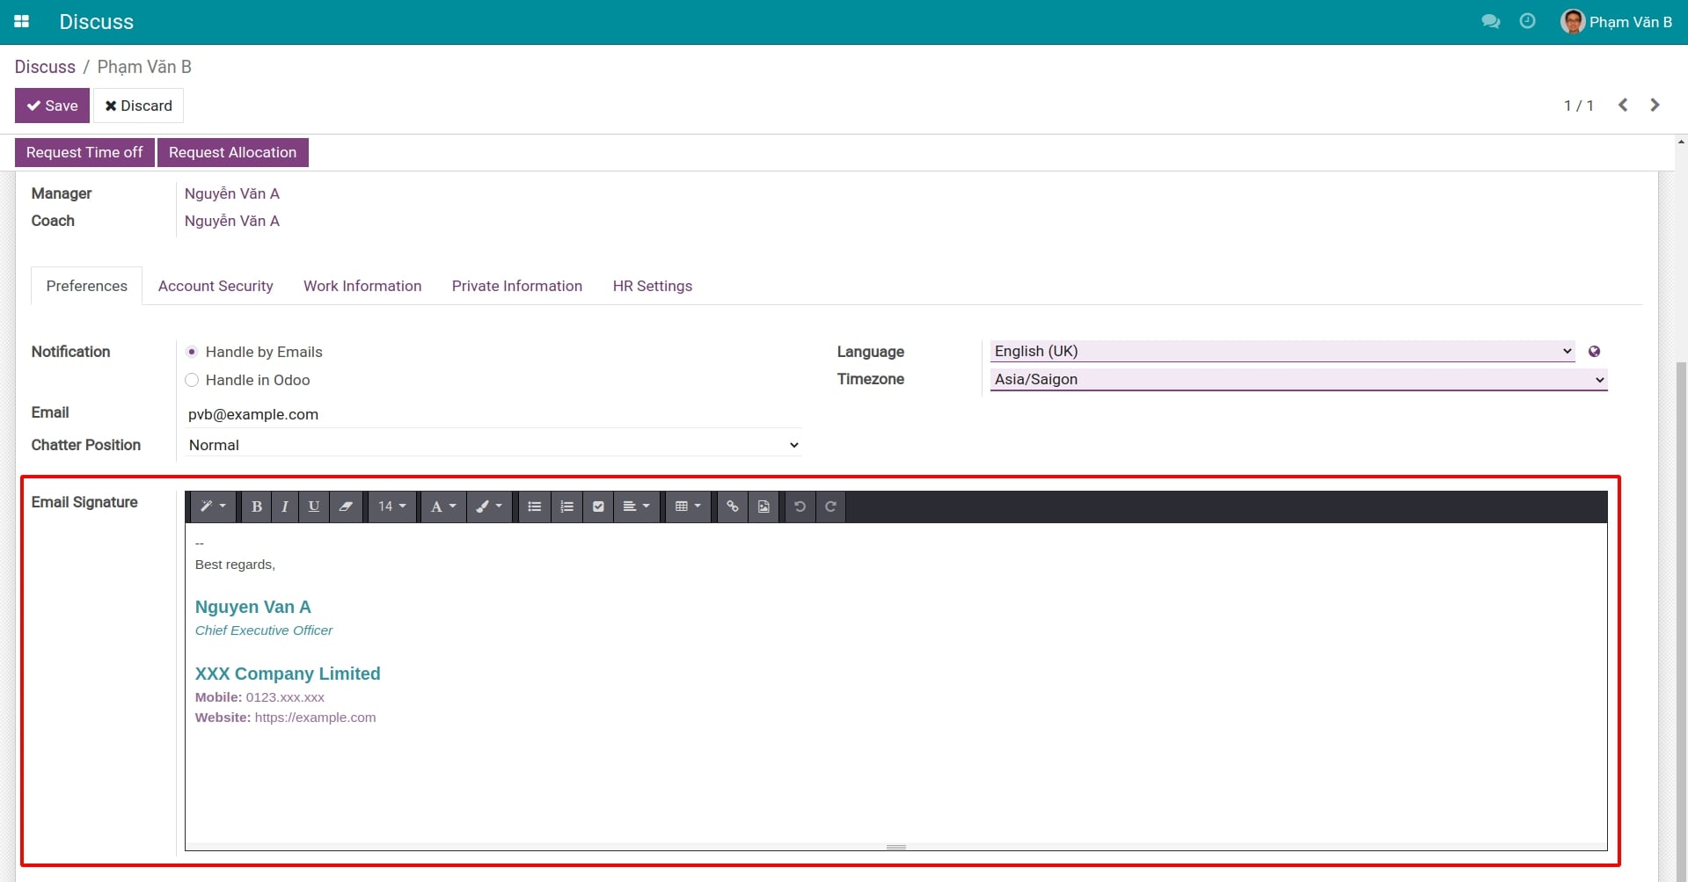
Task: Click Request Allocation button
Action: tap(232, 152)
